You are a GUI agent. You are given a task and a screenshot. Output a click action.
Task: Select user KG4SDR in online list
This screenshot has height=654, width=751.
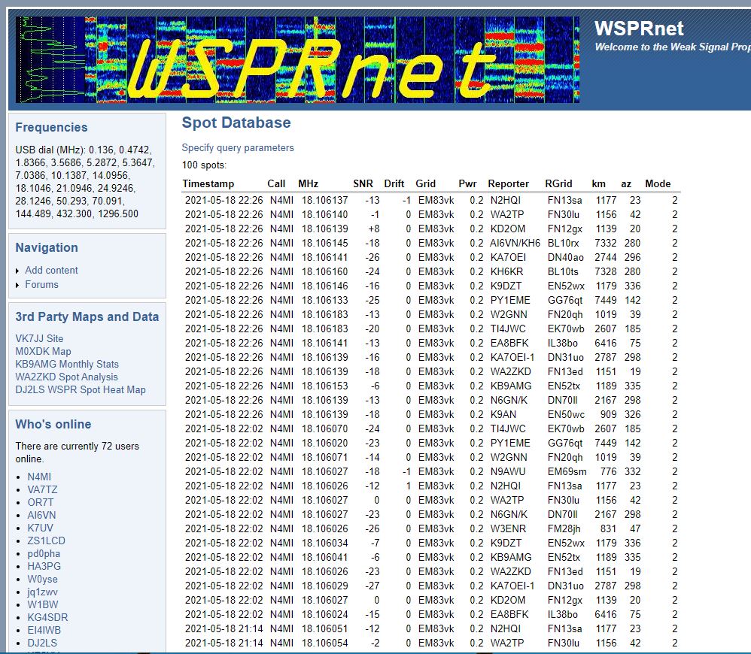coord(47,618)
